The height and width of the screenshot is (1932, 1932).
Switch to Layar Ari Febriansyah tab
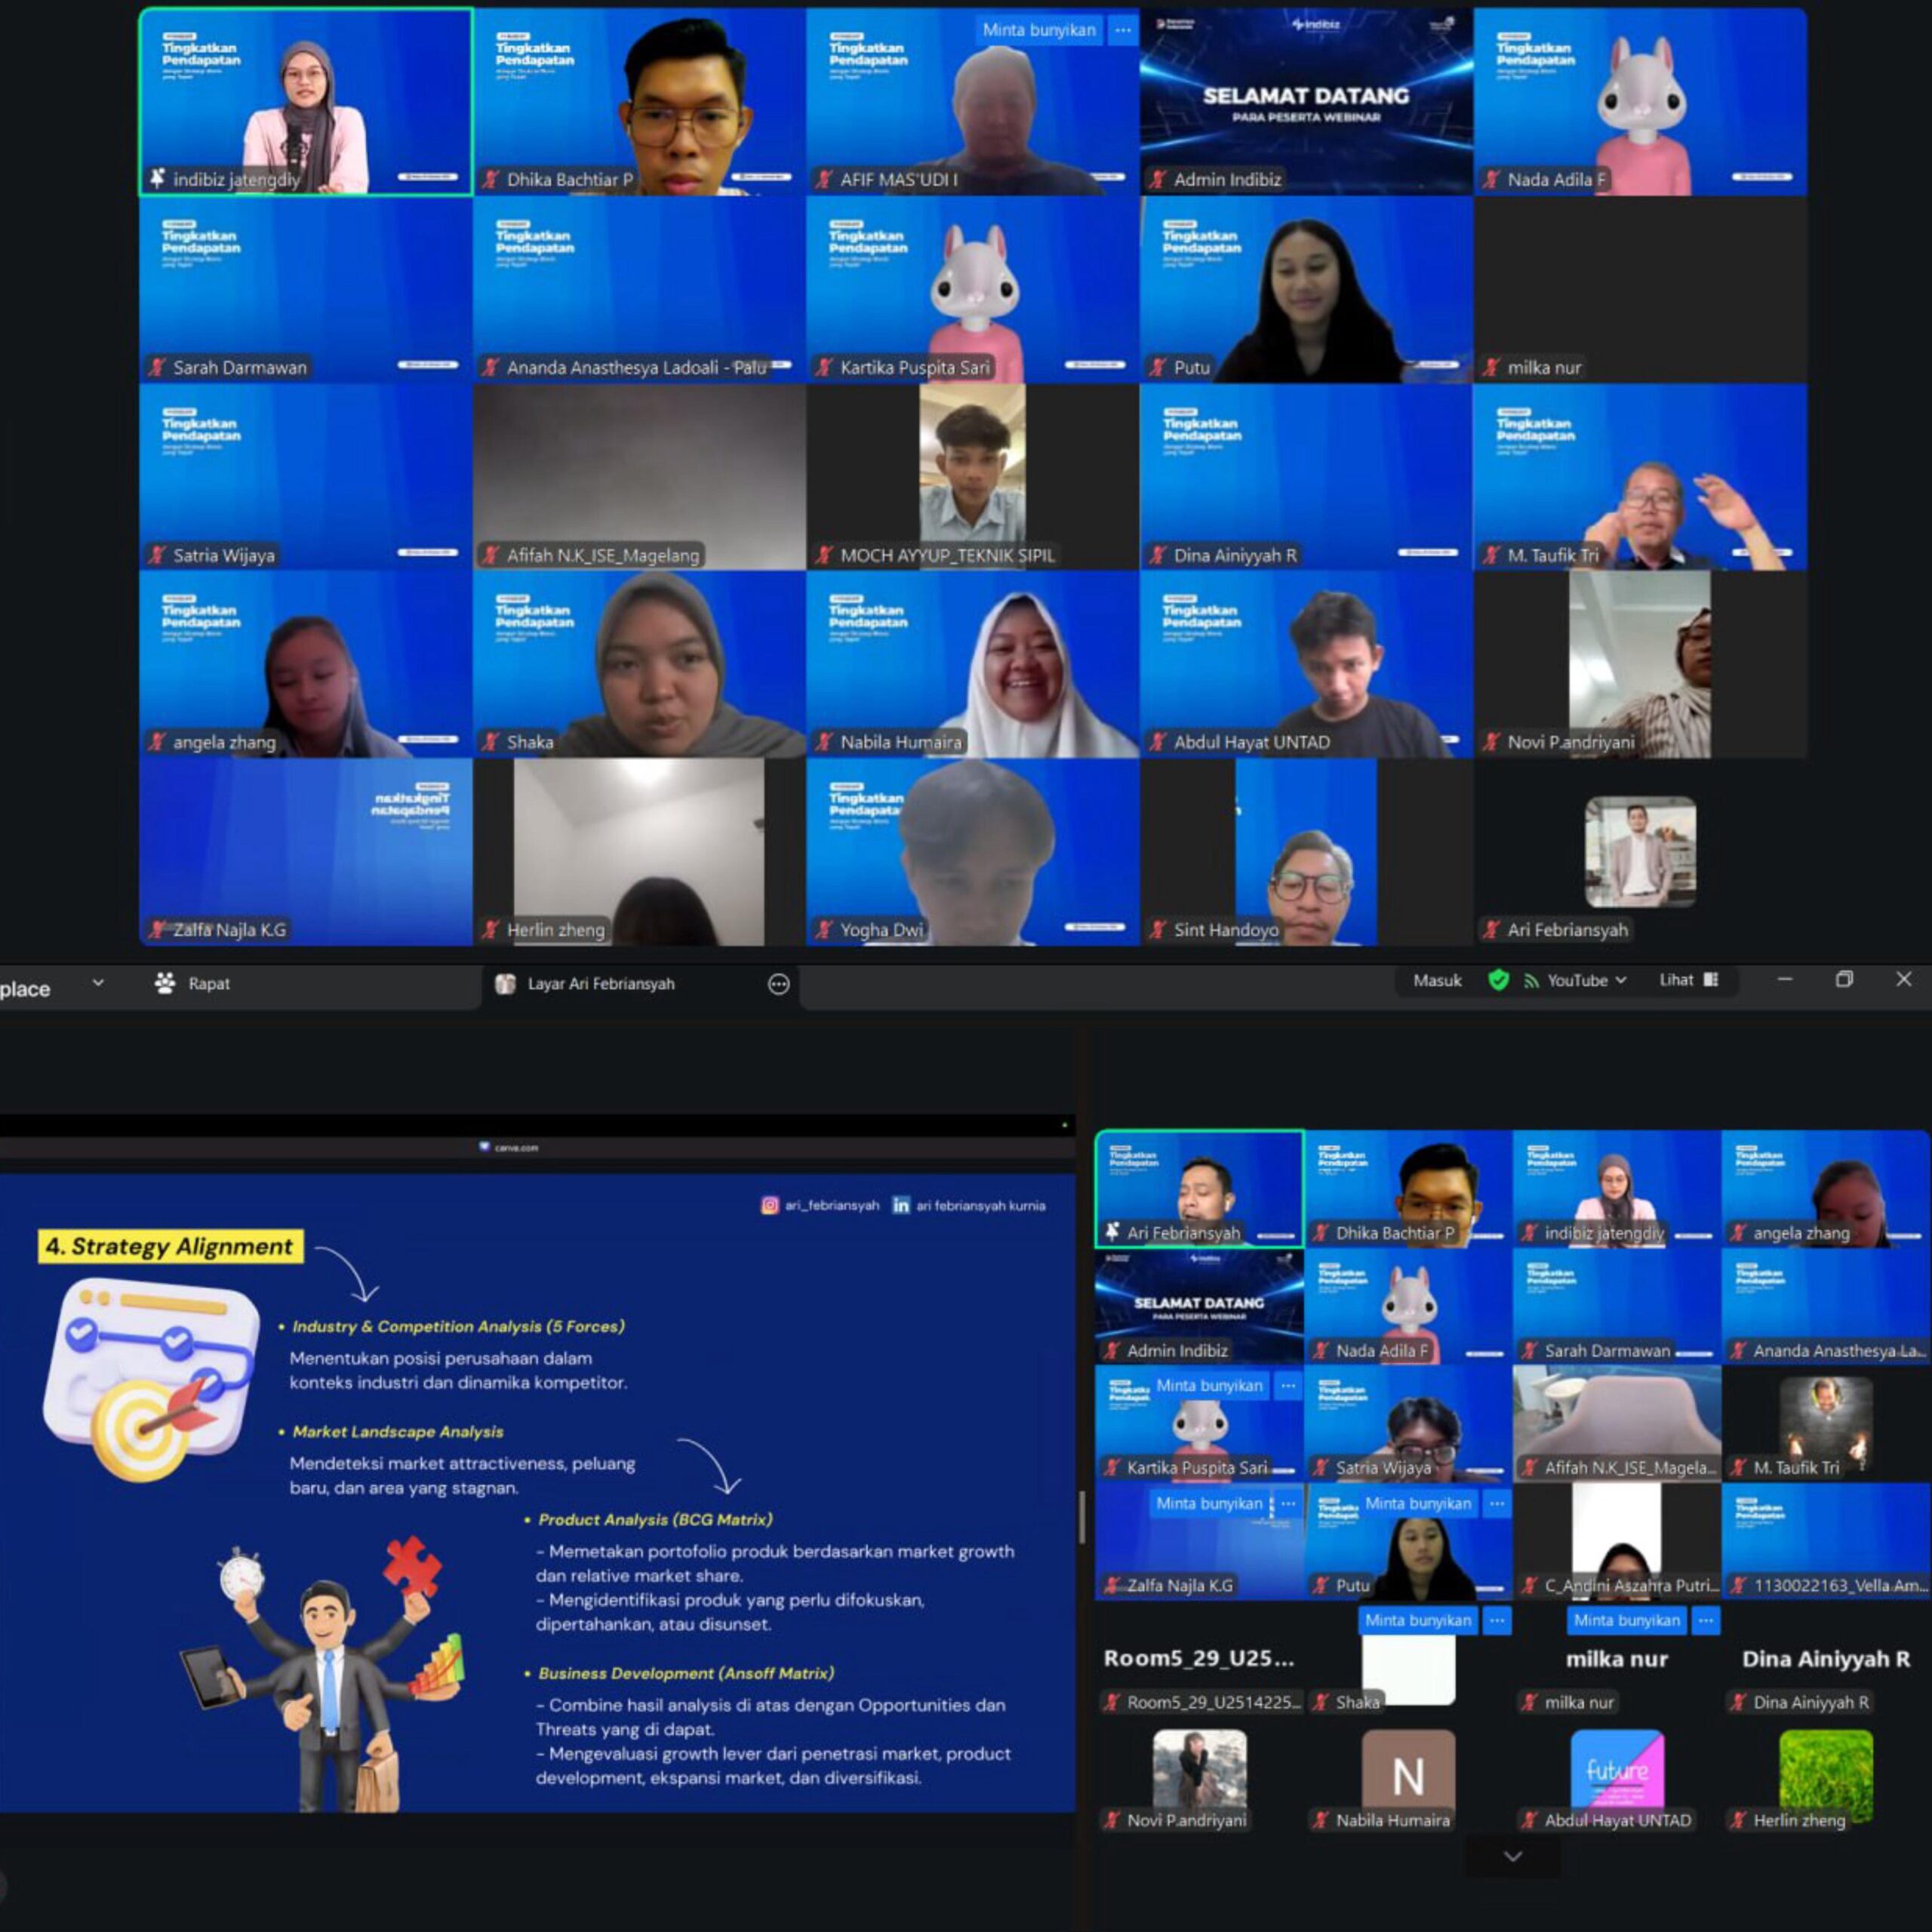pyautogui.click(x=600, y=984)
